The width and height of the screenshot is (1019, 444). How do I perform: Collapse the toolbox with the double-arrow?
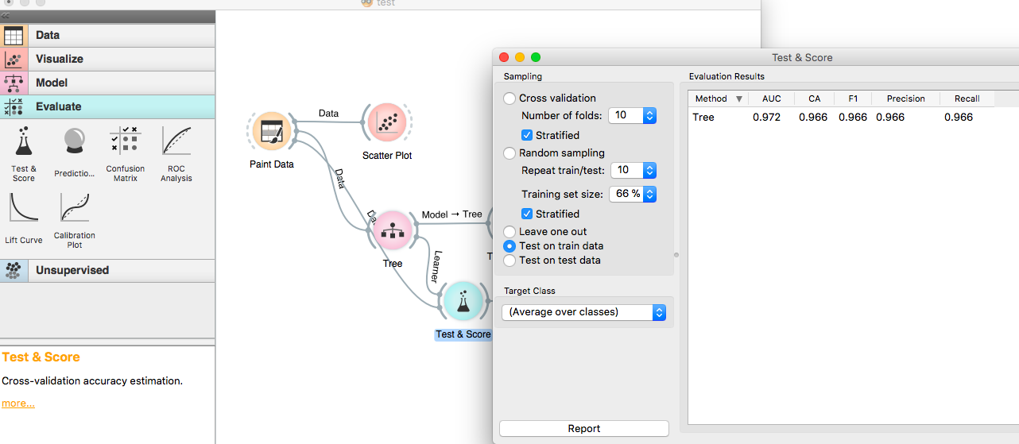coord(5,16)
